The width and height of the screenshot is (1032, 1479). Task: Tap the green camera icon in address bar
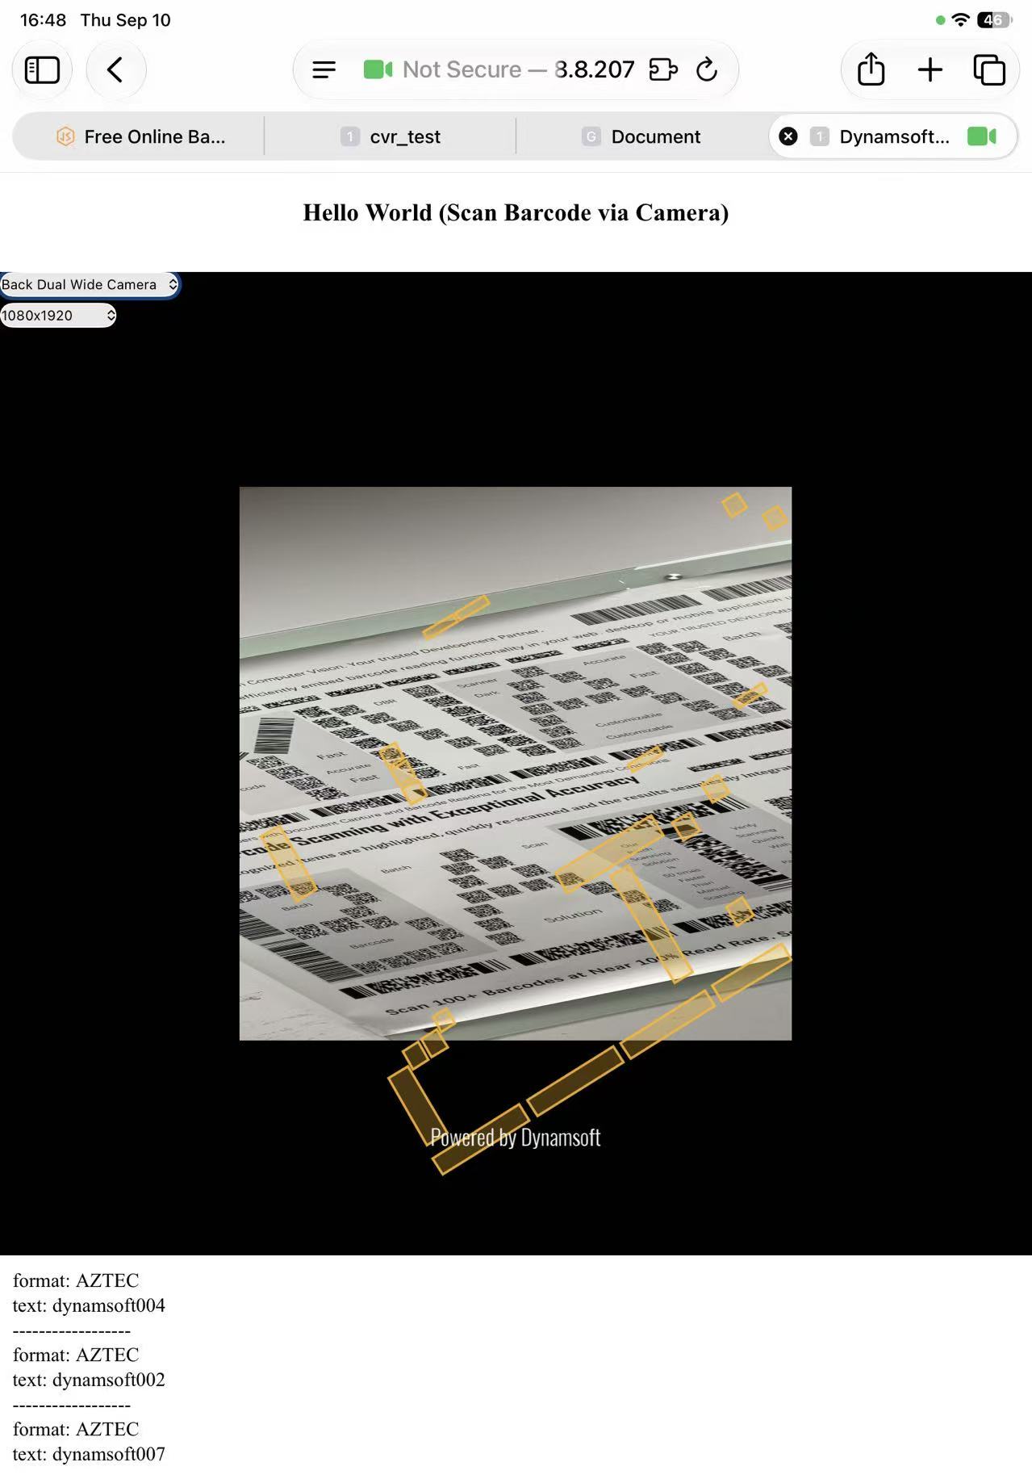pyautogui.click(x=378, y=69)
